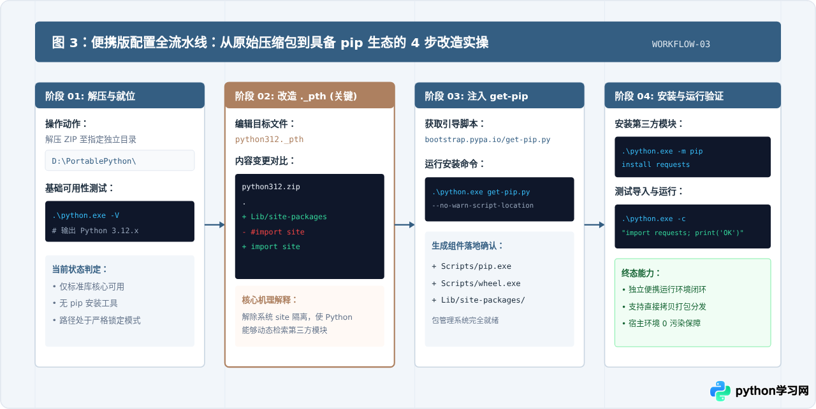Click the text "能够动态检索第三方模块"
Viewport: 816px width, 409px height.
(284, 330)
